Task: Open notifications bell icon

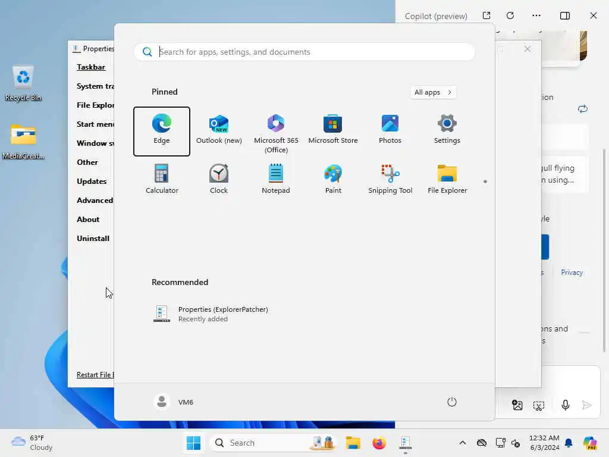Action: pos(569,443)
